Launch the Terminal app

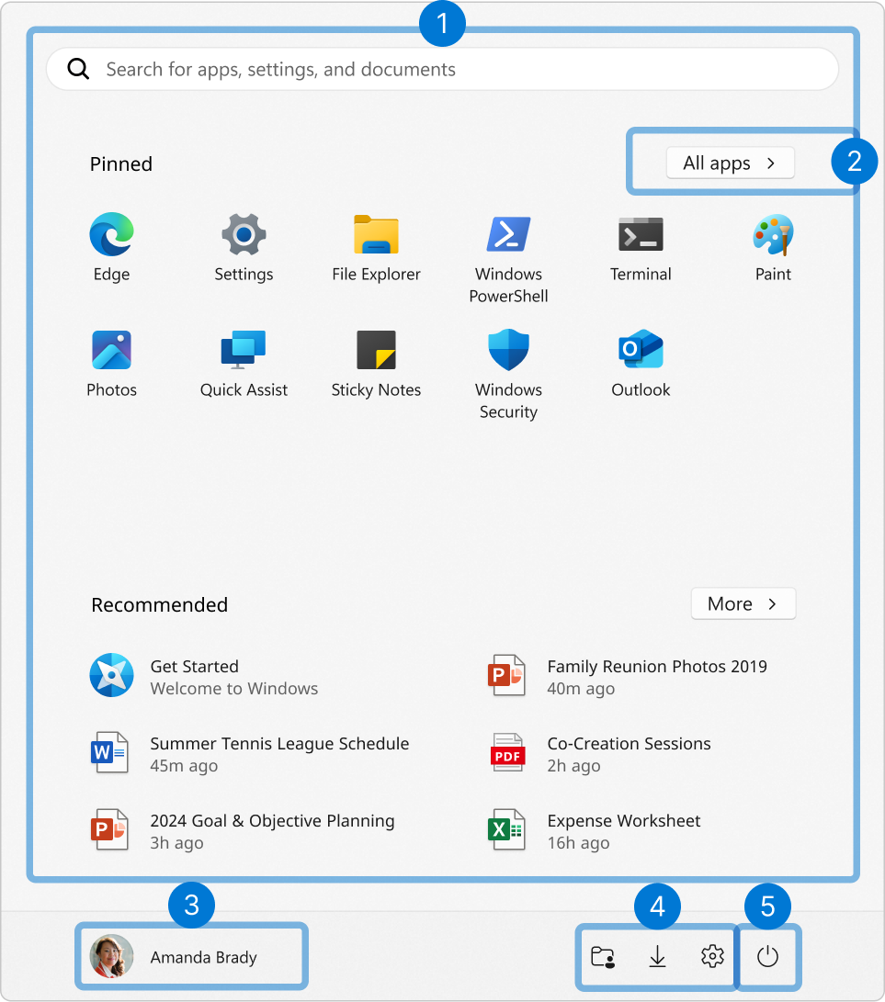[x=641, y=247]
